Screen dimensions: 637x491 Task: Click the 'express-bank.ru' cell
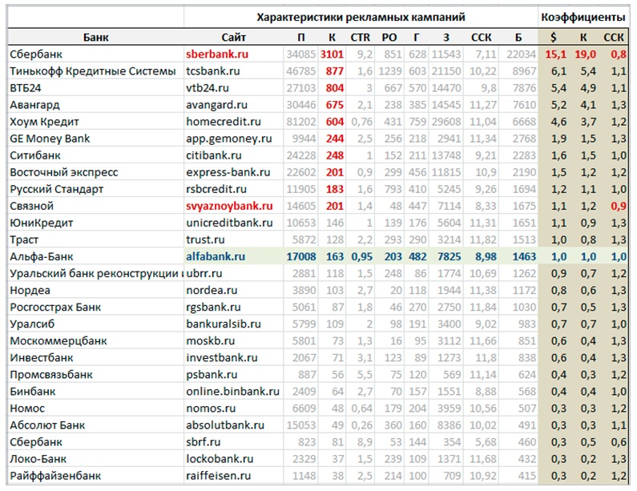(234, 172)
